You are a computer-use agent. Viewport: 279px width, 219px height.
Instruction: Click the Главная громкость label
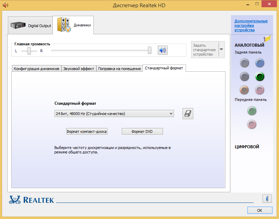[x=32, y=44]
